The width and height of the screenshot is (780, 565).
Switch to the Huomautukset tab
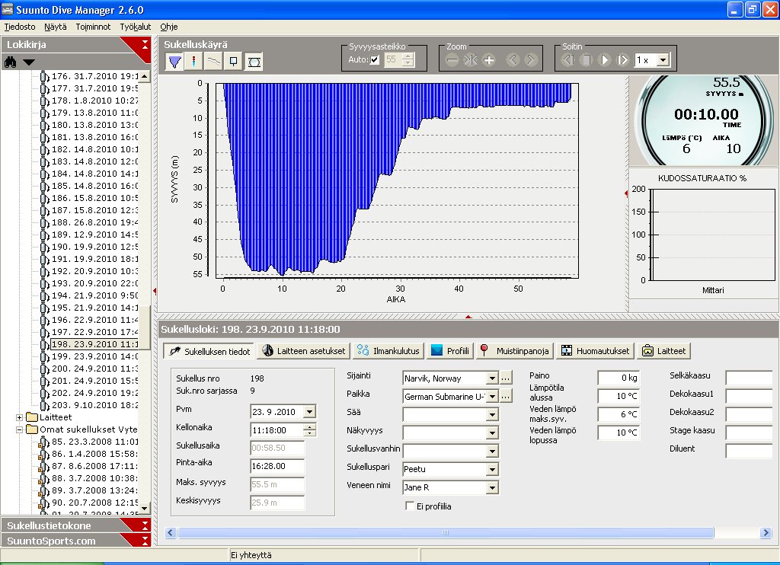click(596, 350)
